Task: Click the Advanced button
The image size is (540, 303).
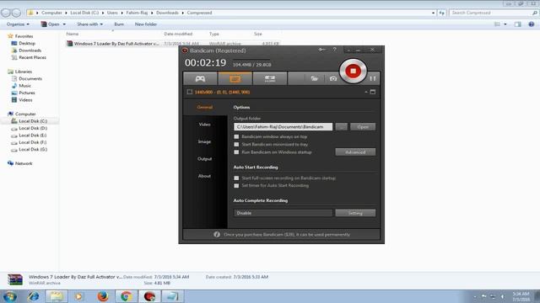Action: pyautogui.click(x=355, y=151)
